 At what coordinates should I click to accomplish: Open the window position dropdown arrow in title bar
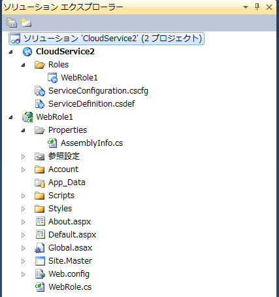pyautogui.click(x=246, y=7)
